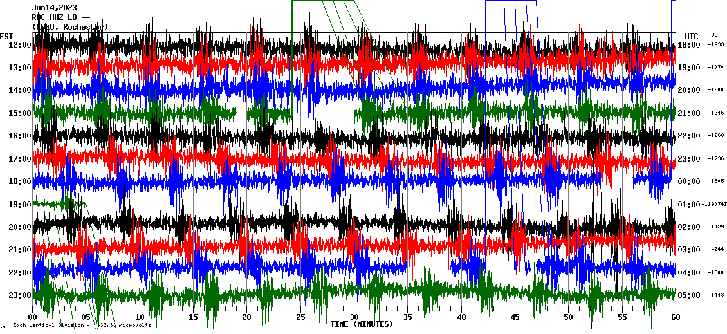Viewport: 727px width, 334px height.
Task: Click the TIME (MINUTES) axis title
Action: 362,324
